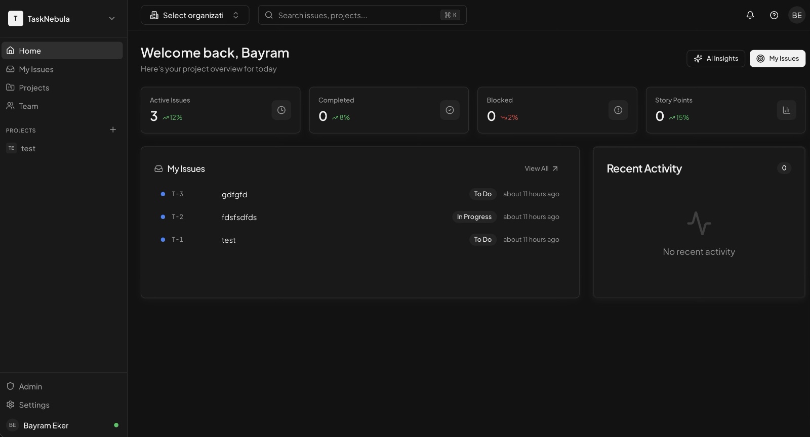This screenshot has height=437, width=810.
Task: Open issue T-2 fdsfsdfds
Action: pyautogui.click(x=360, y=217)
